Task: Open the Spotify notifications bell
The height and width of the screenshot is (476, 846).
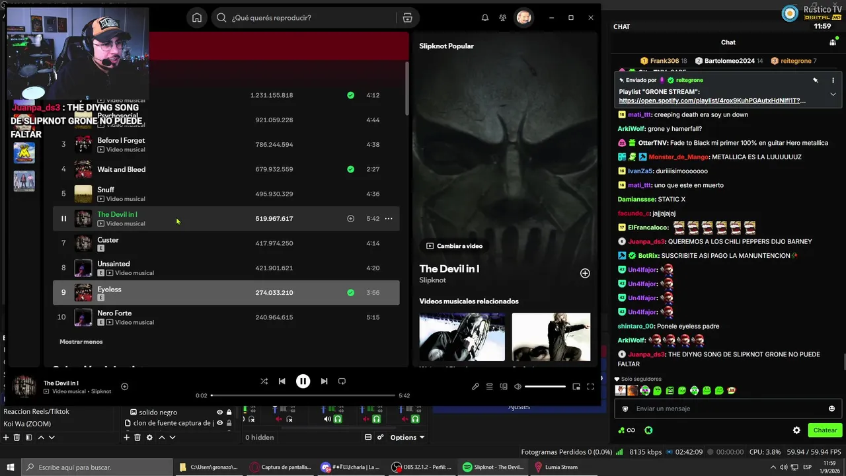Action: click(x=484, y=18)
